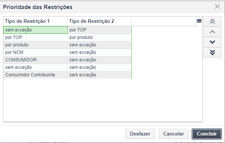Click 'por produto' cell in second column
Image resolution: width=225 pixels, height=143 pixels.
[100, 37]
